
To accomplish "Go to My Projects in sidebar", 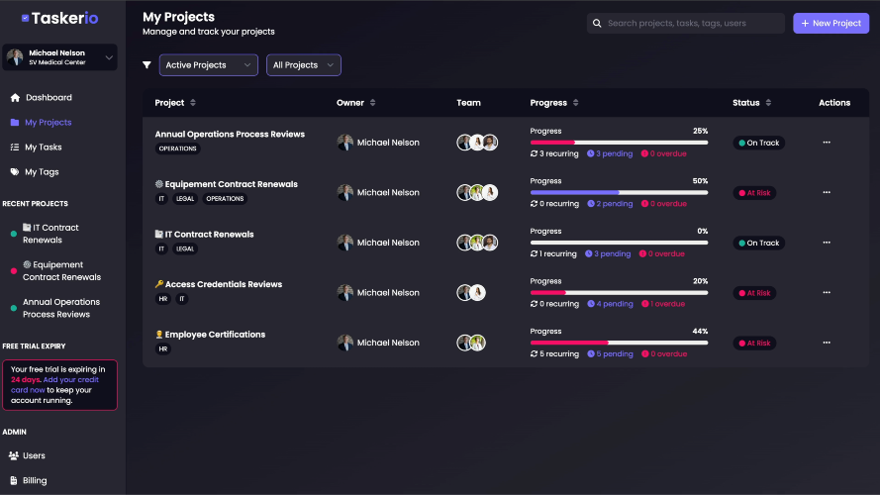I will (48, 123).
